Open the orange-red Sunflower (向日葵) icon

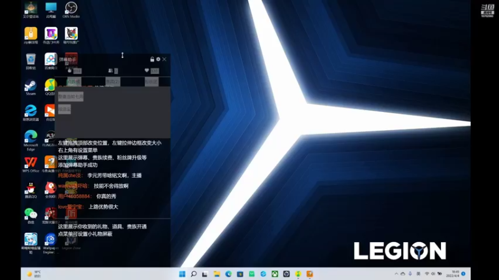click(50, 113)
